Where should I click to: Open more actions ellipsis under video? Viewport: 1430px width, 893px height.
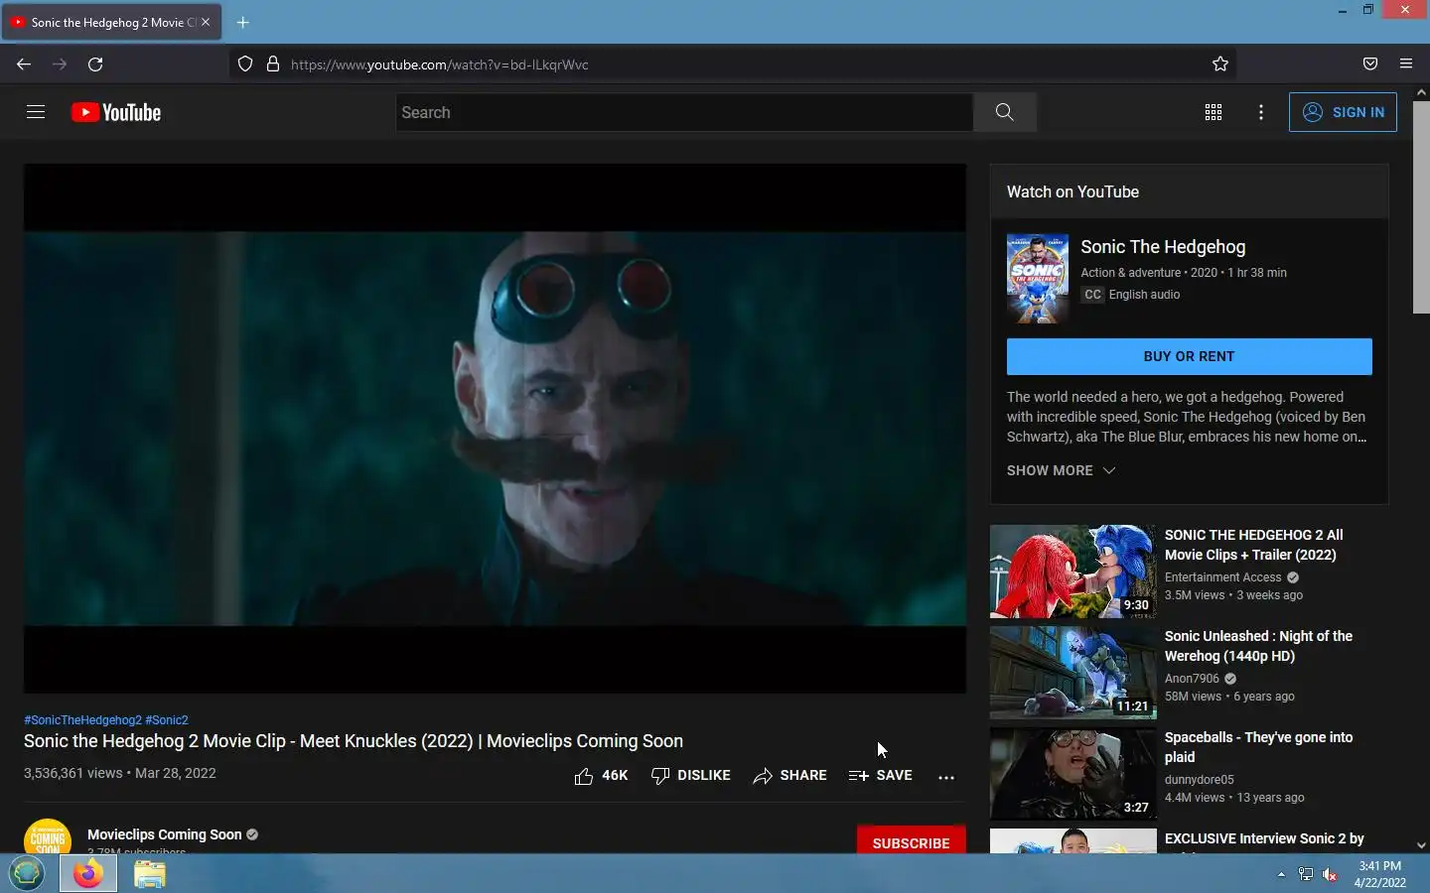946,777
